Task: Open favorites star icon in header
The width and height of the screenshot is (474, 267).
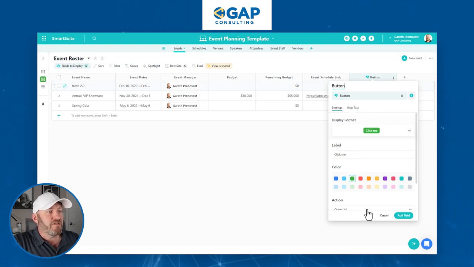Action: [x=355, y=39]
